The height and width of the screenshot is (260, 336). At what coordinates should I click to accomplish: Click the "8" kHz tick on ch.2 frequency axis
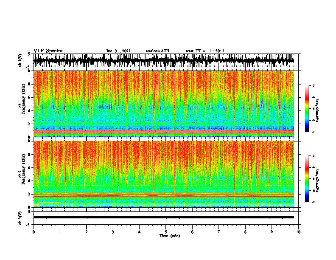tap(30, 155)
